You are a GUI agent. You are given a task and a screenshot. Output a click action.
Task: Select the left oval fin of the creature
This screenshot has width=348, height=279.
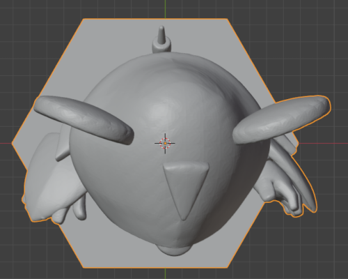[84, 119]
